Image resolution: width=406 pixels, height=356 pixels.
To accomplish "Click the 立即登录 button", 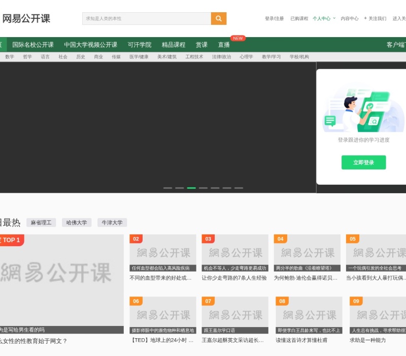I will [x=363, y=162].
